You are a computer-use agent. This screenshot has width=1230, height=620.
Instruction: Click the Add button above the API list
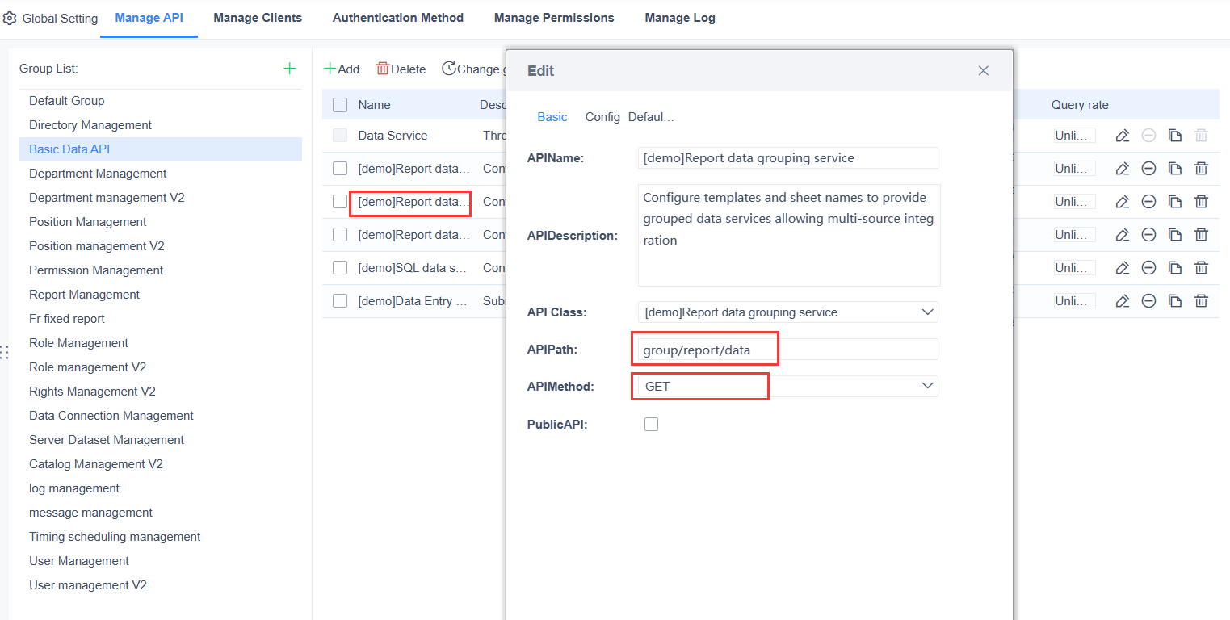342,69
